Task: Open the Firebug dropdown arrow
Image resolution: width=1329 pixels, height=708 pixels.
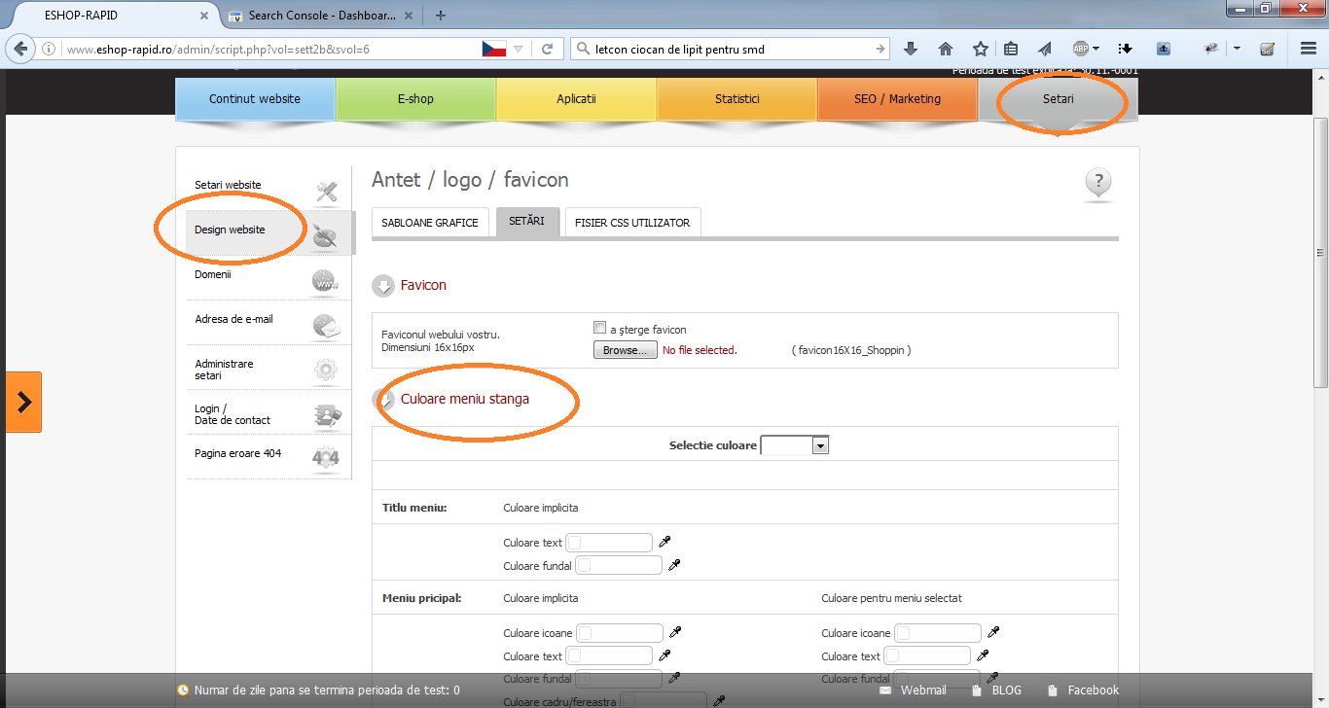Action: click(1237, 49)
